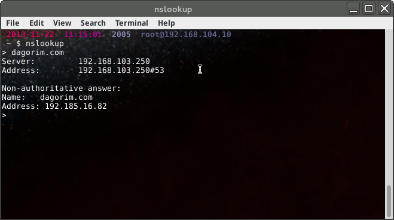The image size is (394, 220).
Task: Open the File menu
Action: tap(13, 23)
